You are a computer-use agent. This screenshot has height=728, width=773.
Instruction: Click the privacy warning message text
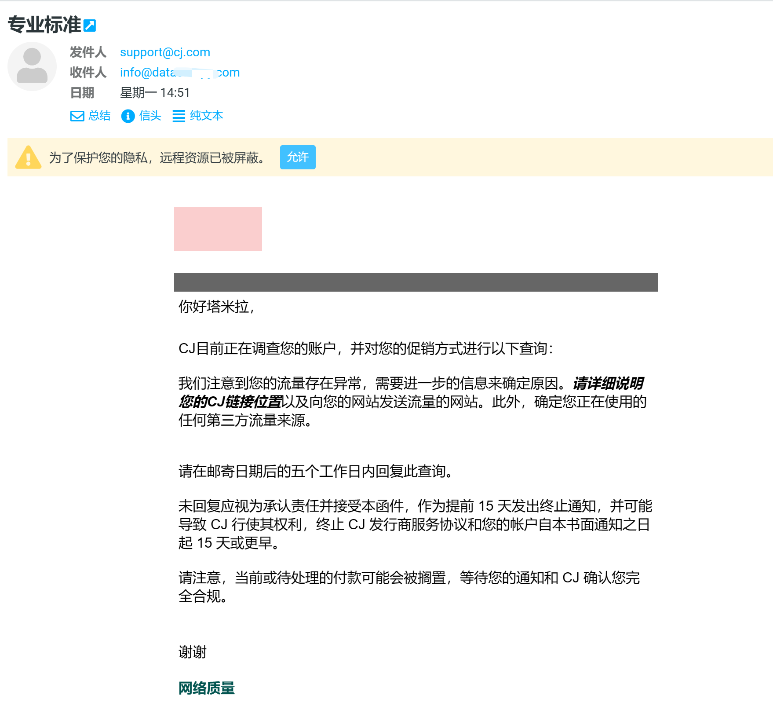tap(158, 157)
